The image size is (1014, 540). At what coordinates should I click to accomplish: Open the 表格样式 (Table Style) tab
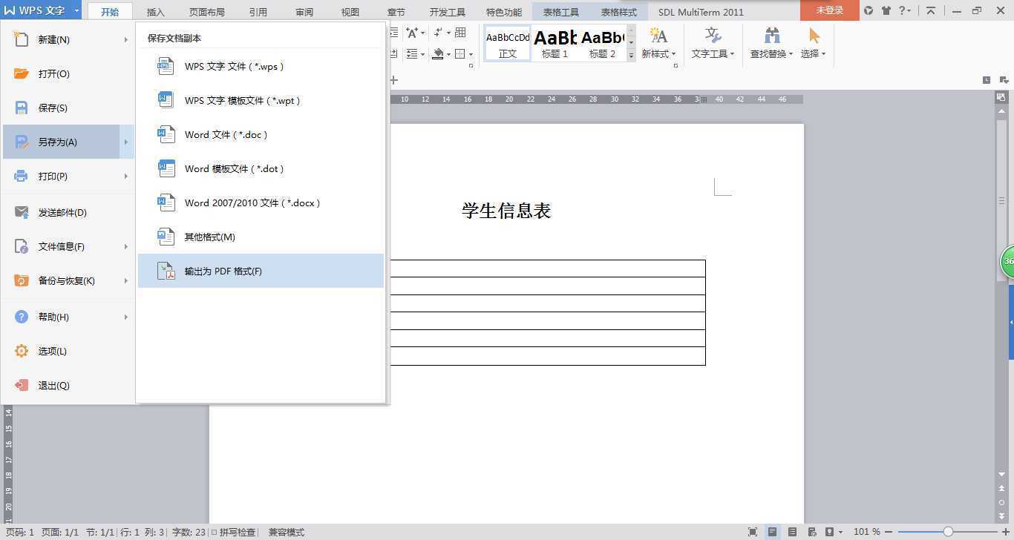tap(619, 12)
